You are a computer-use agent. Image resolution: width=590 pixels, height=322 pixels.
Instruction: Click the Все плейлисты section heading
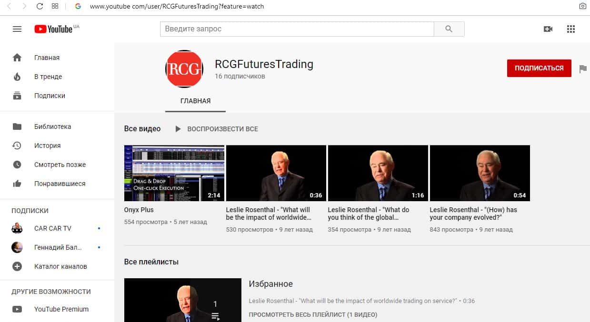[151, 262]
